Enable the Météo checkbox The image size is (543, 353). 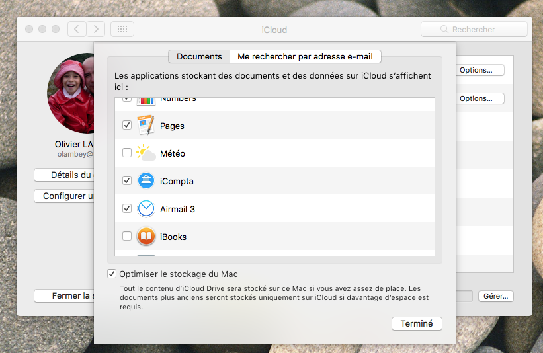[127, 153]
